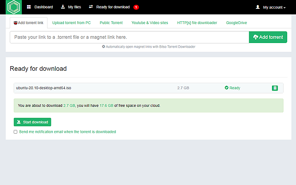296x185 pixels.
Task: Click the My files download icon
Action: click(63, 7)
